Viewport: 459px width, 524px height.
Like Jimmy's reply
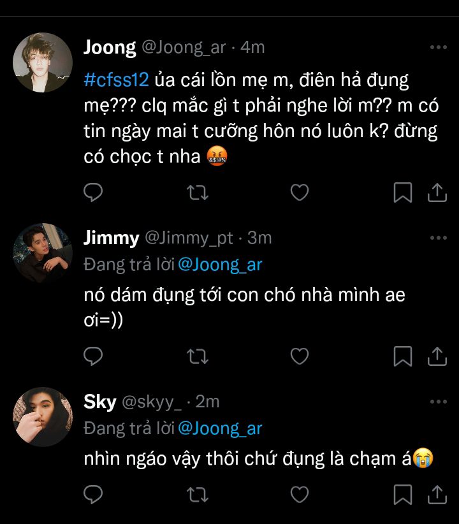point(300,356)
